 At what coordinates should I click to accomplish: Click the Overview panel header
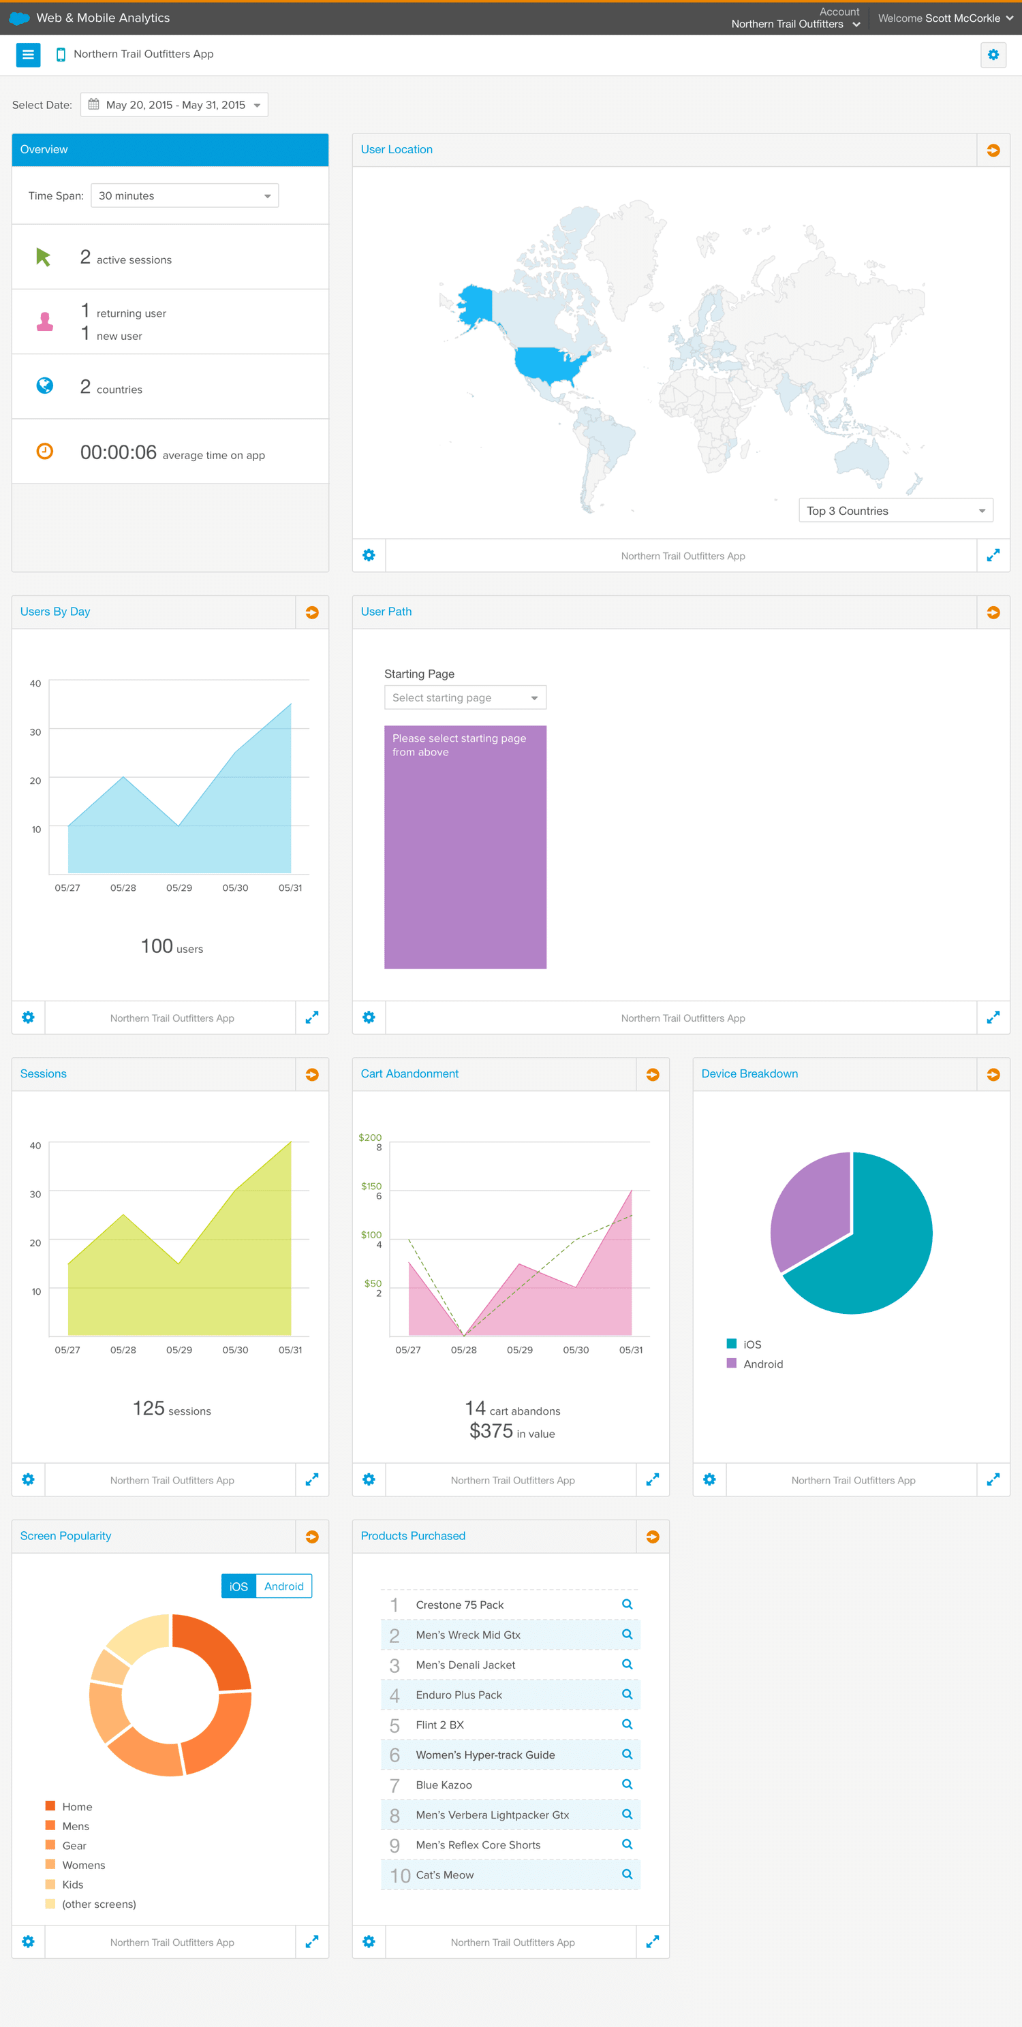point(170,150)
